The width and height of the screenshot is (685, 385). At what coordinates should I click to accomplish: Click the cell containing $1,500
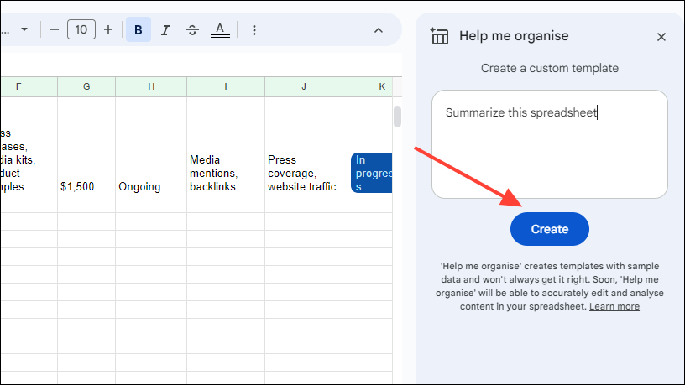pyautogui.click(x=86, y=146)
